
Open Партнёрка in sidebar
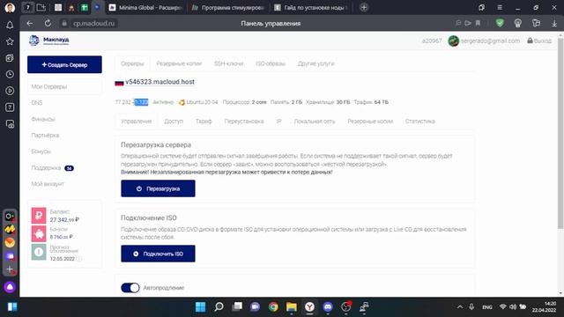click(x=45, y=135)
